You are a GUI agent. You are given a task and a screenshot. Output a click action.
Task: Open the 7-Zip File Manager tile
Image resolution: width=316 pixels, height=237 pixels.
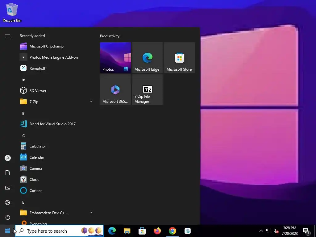[148, 90]
